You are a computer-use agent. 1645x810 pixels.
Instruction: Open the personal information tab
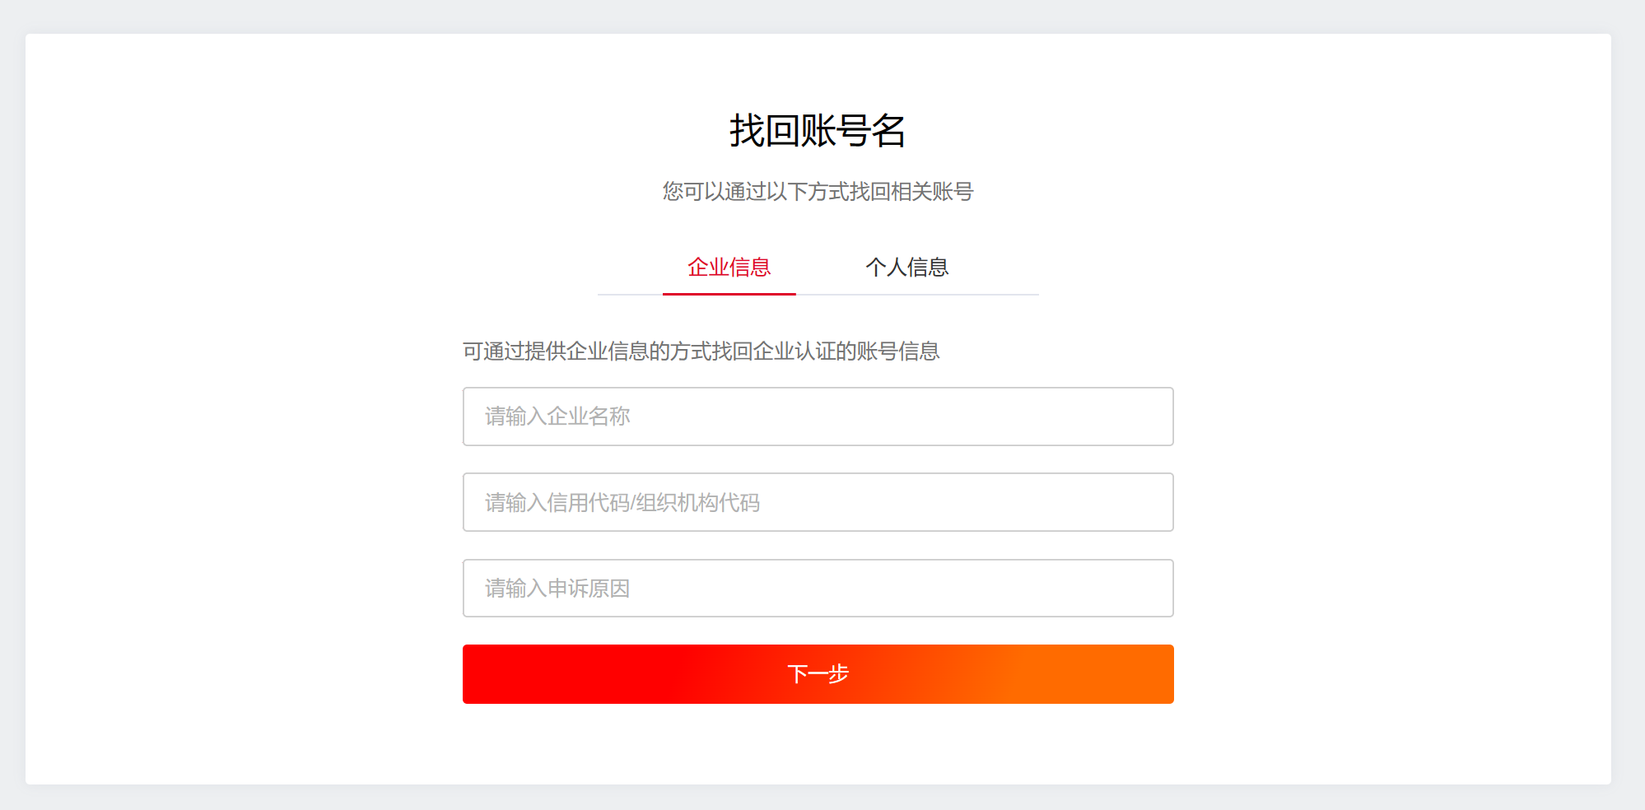[906, 268]
